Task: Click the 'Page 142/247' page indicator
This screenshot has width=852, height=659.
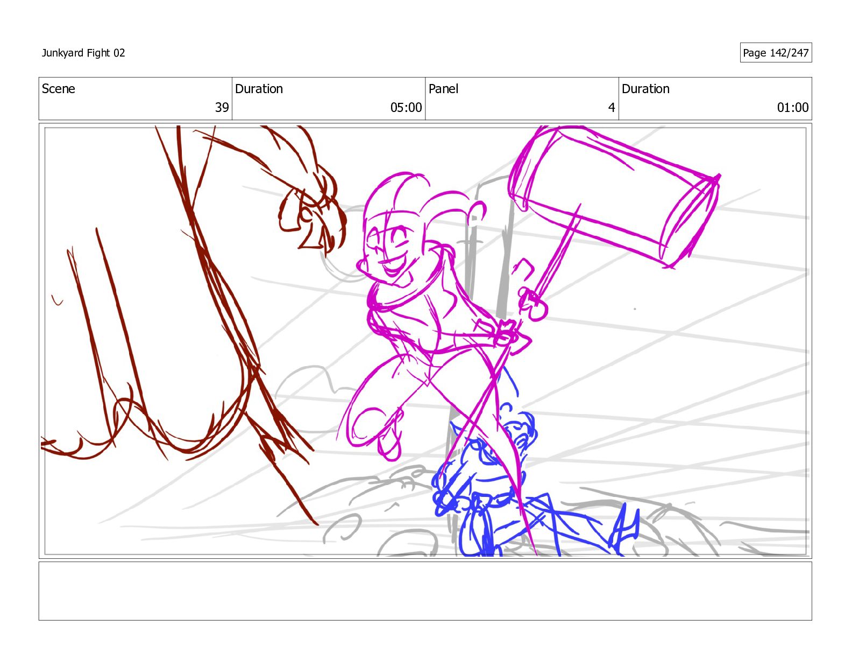Action: point(776,53)
